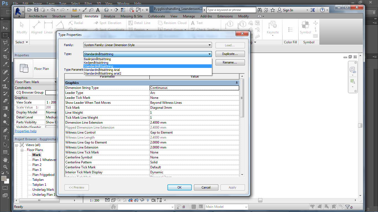Open the Select panel dropdown
This screenshot has width=378, height=212.
pos(22,42)
